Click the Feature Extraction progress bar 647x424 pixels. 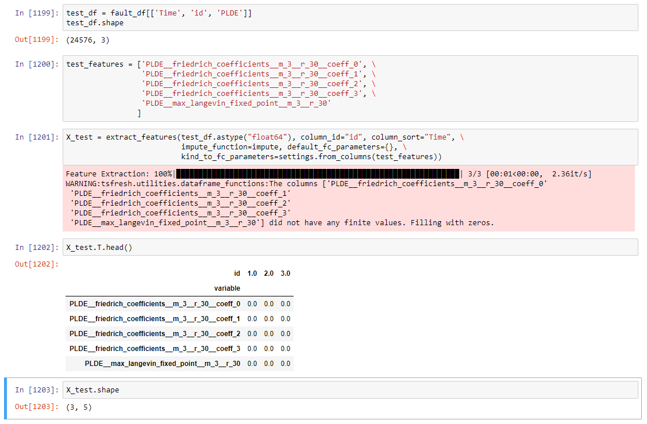317,174
